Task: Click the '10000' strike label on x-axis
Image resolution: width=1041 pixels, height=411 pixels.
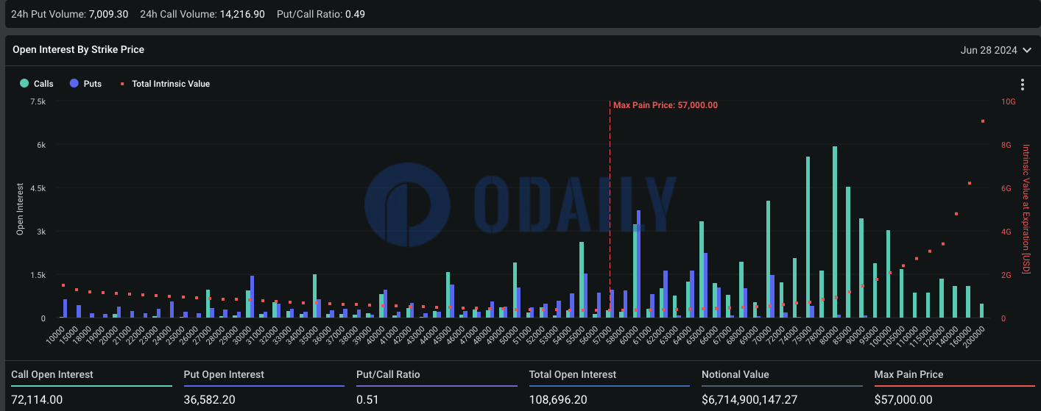Action: pyautogui.click(x=55, y=335)
